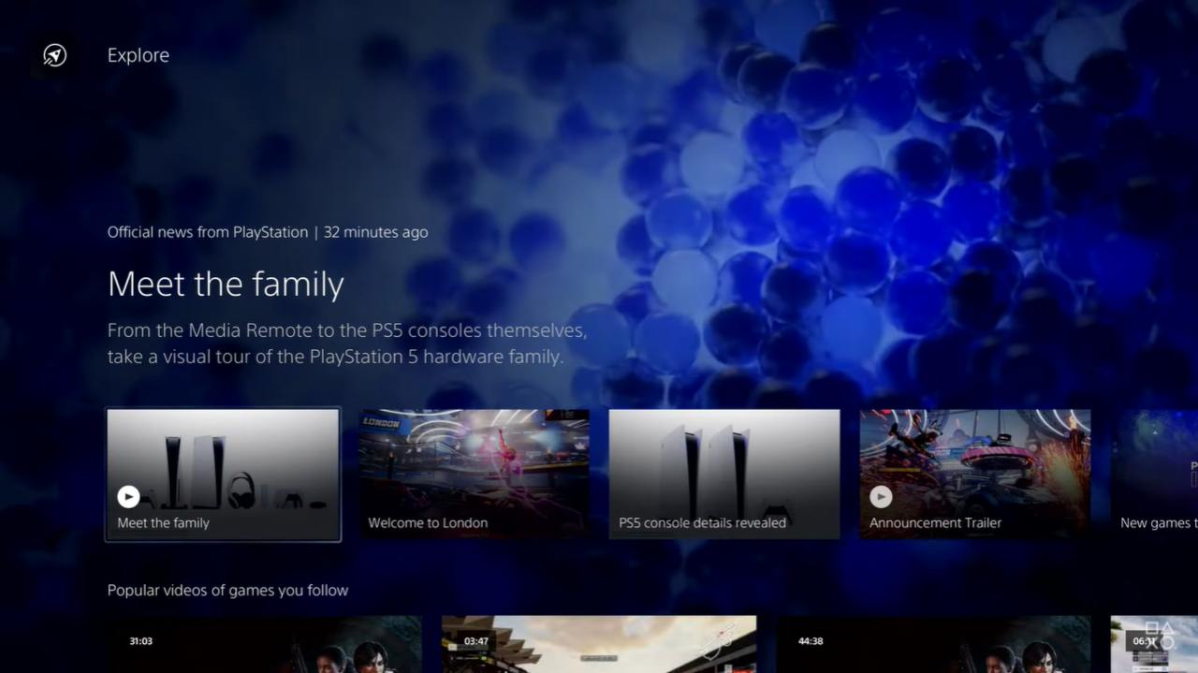This screenshot has height=673, width=1198.
Task: Click the Explore rocket icon
Action: (x=54, y=55)
